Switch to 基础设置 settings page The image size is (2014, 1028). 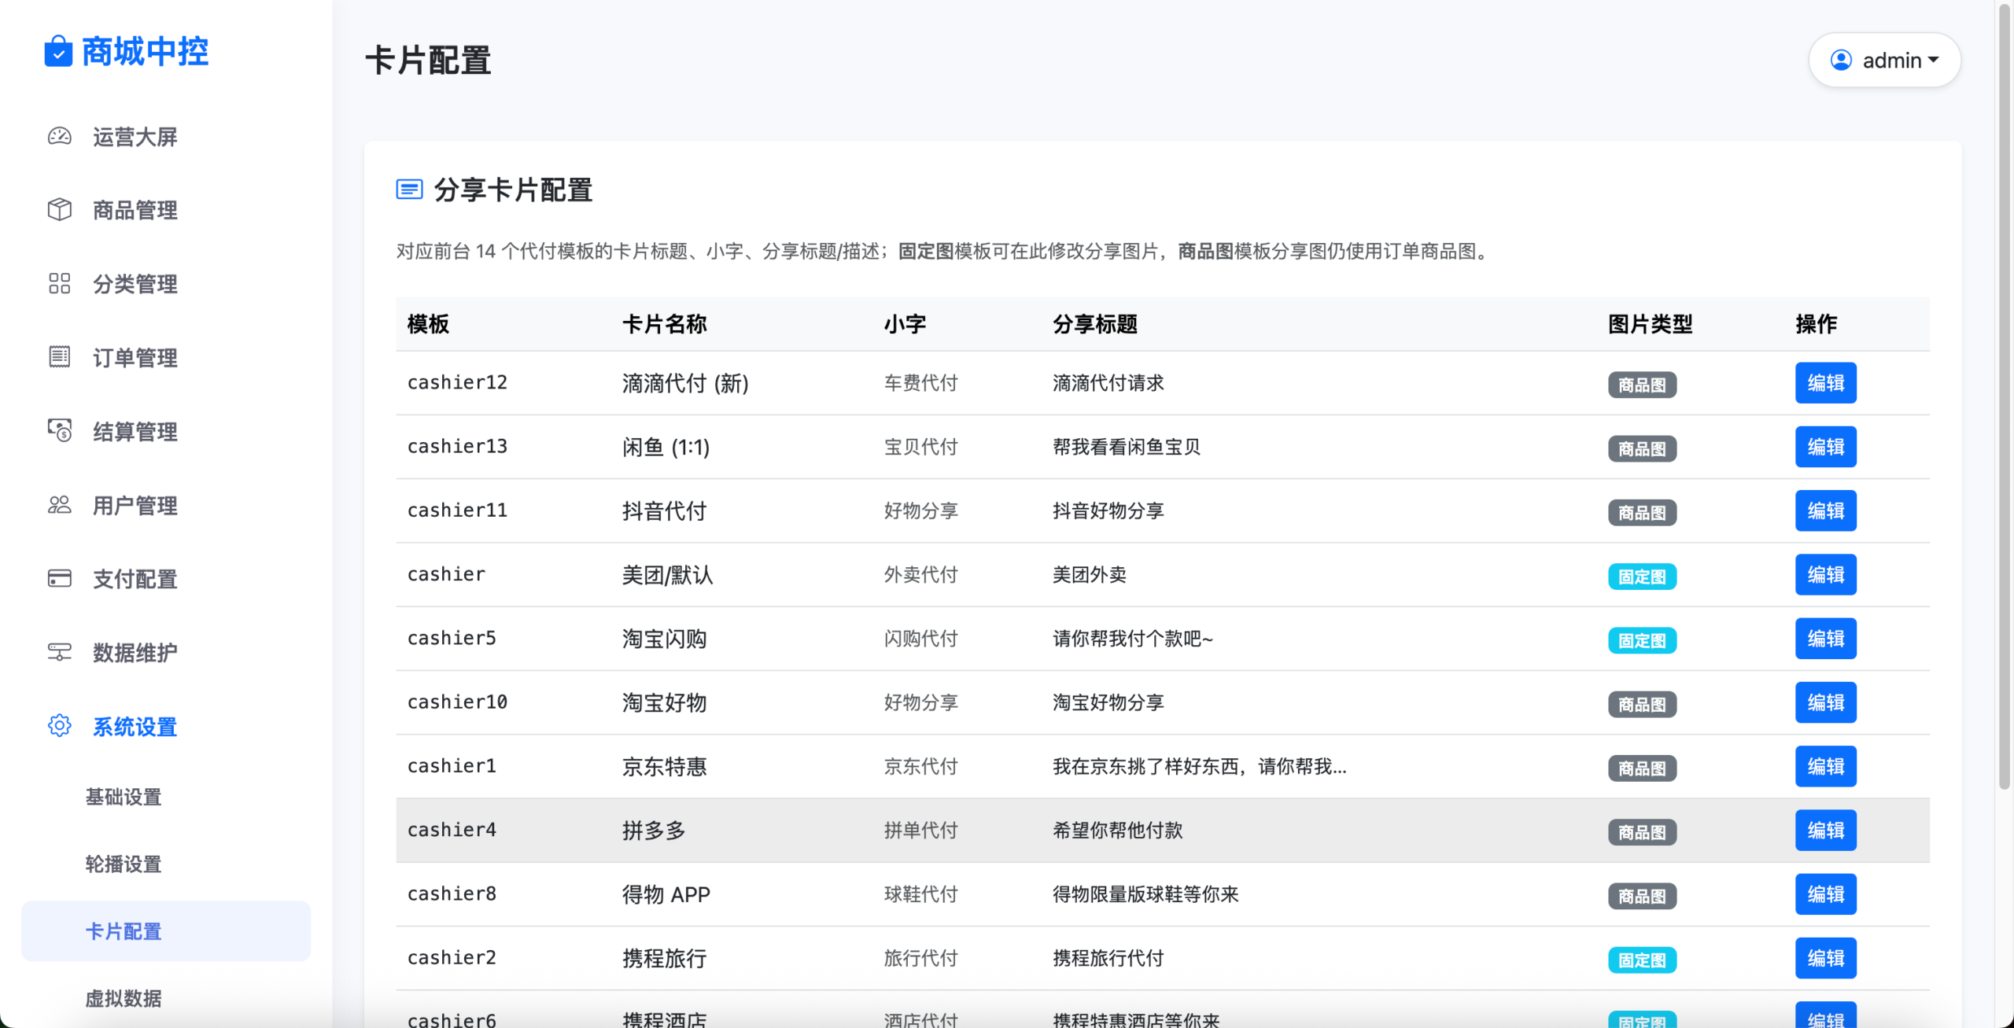tap(123, 797)
